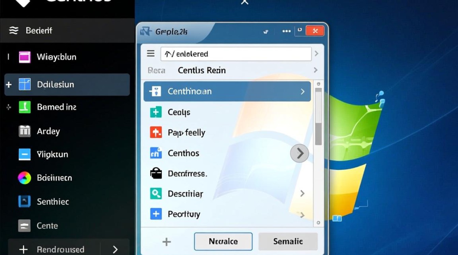This screenshot has width=458, height=255.
Task: Click the black briefcase icon beside Decmfrress
Action: tap(156, 173)
